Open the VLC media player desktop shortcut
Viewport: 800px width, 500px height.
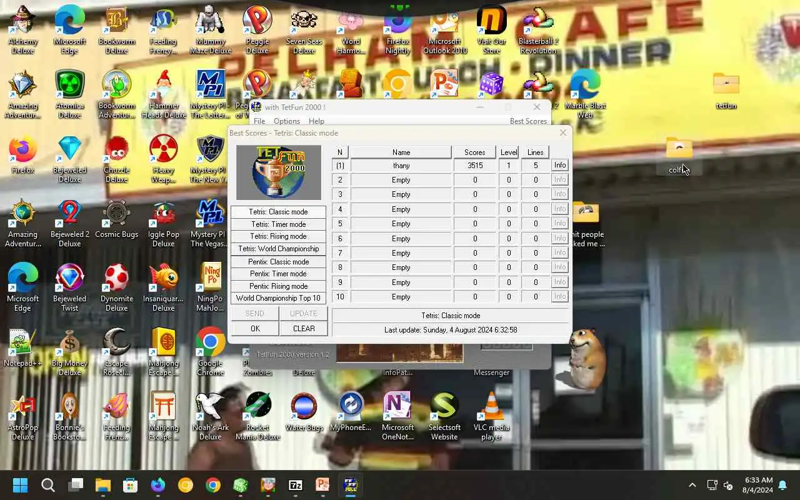[x=492, y=416]
